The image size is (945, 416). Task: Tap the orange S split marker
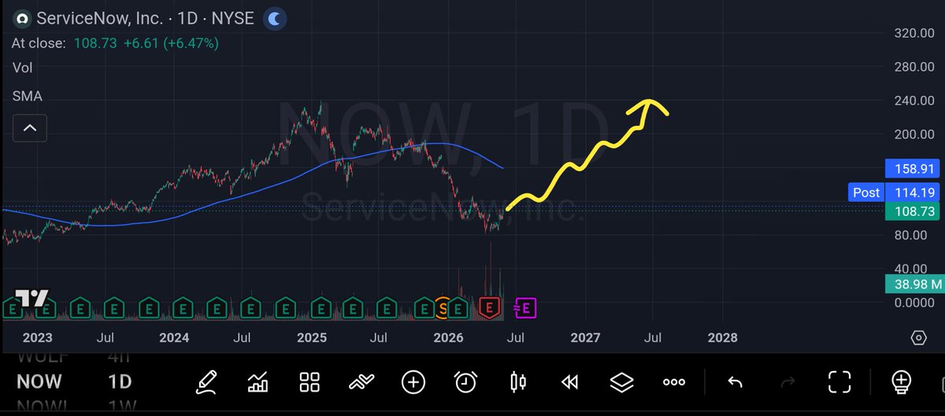(x=444, y=307)
